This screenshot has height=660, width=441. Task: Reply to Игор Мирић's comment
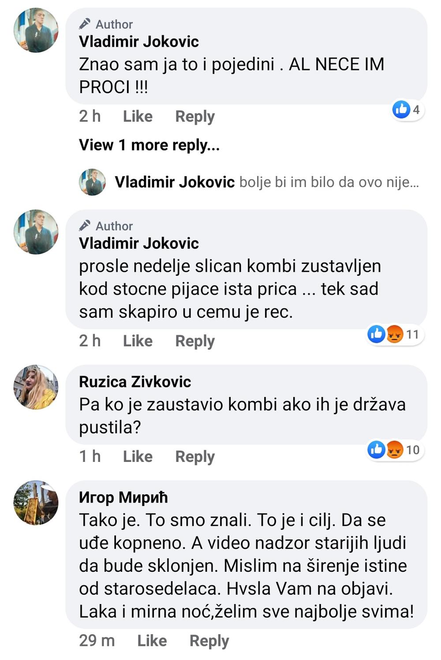[209, 641]
